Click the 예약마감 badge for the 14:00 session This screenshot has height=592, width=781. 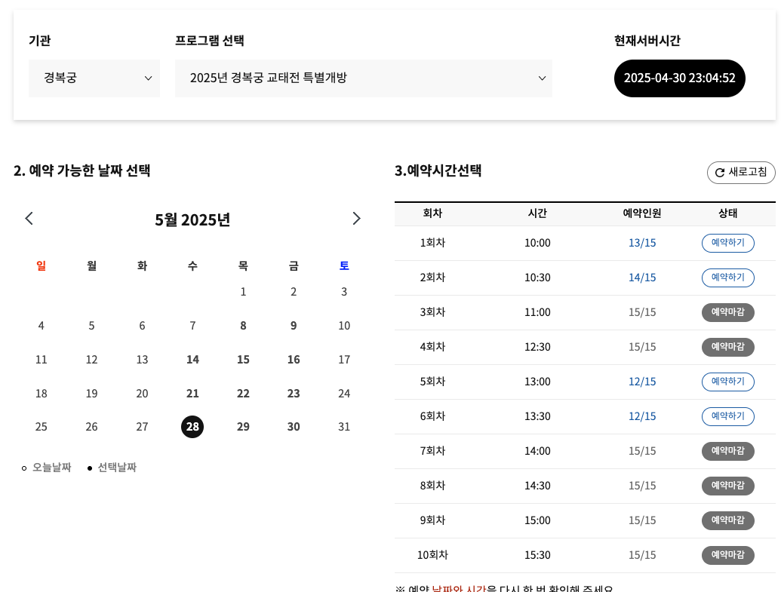(x=727, y=451)
